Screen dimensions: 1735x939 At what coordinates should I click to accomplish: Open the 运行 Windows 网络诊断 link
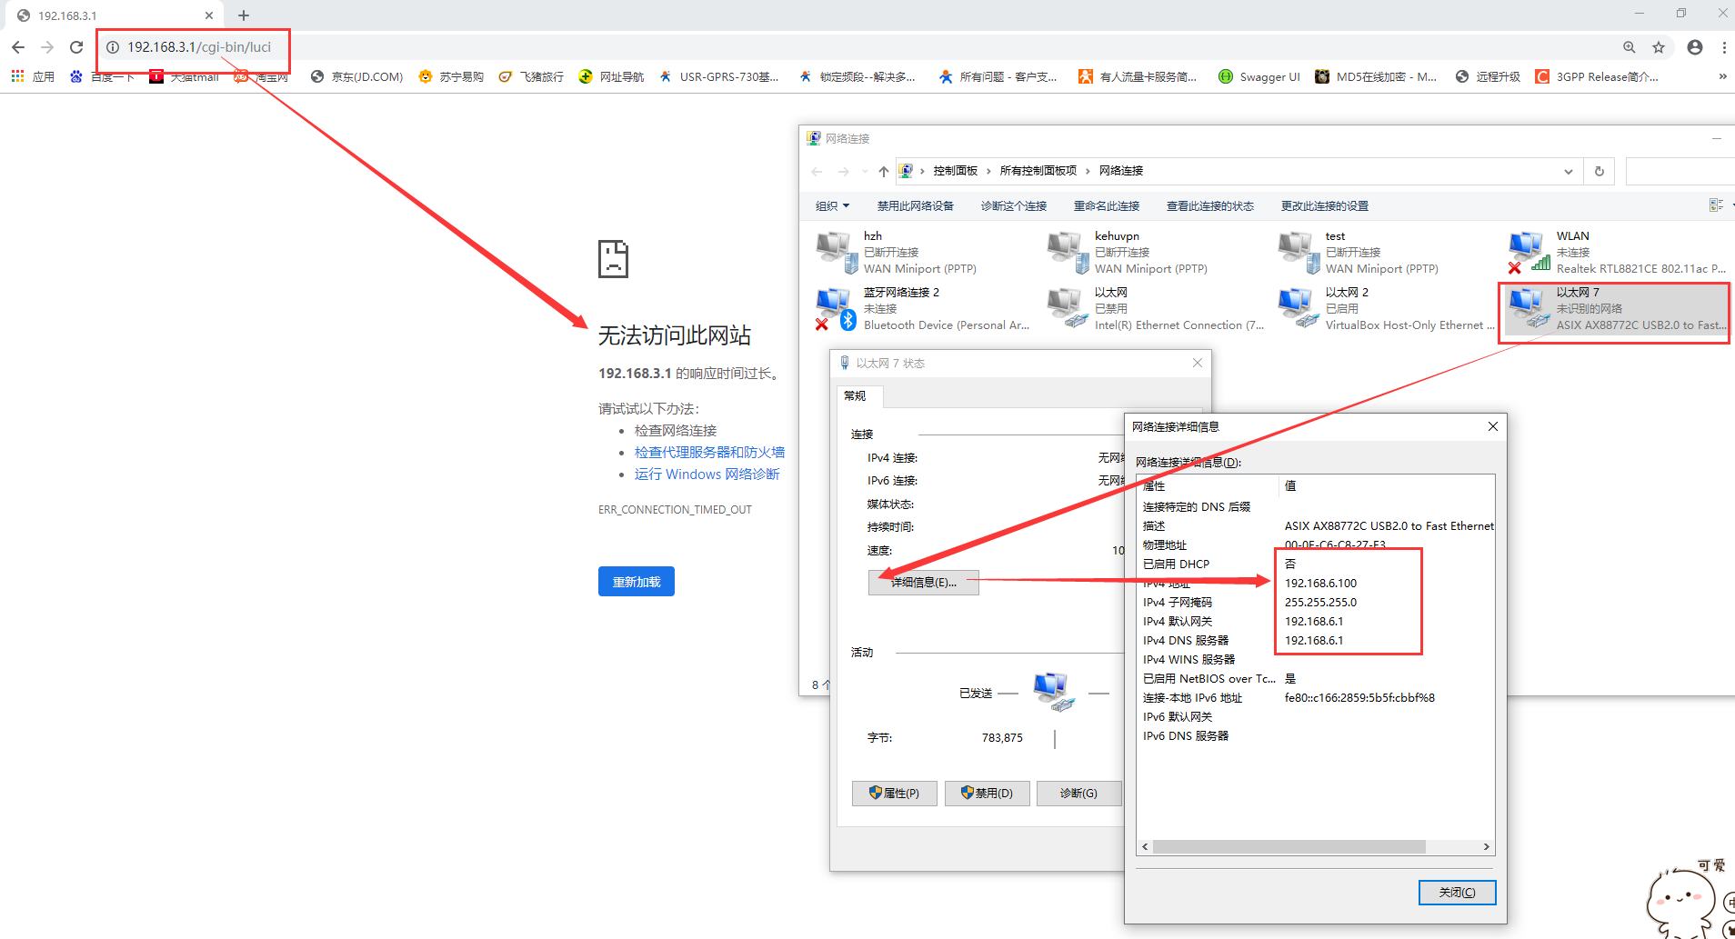707,474
